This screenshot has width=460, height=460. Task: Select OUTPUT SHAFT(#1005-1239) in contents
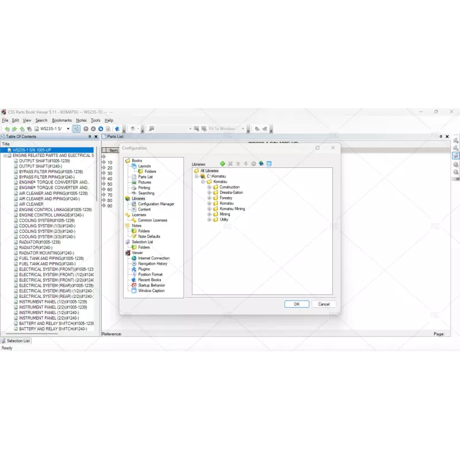(x=44, y=161)
